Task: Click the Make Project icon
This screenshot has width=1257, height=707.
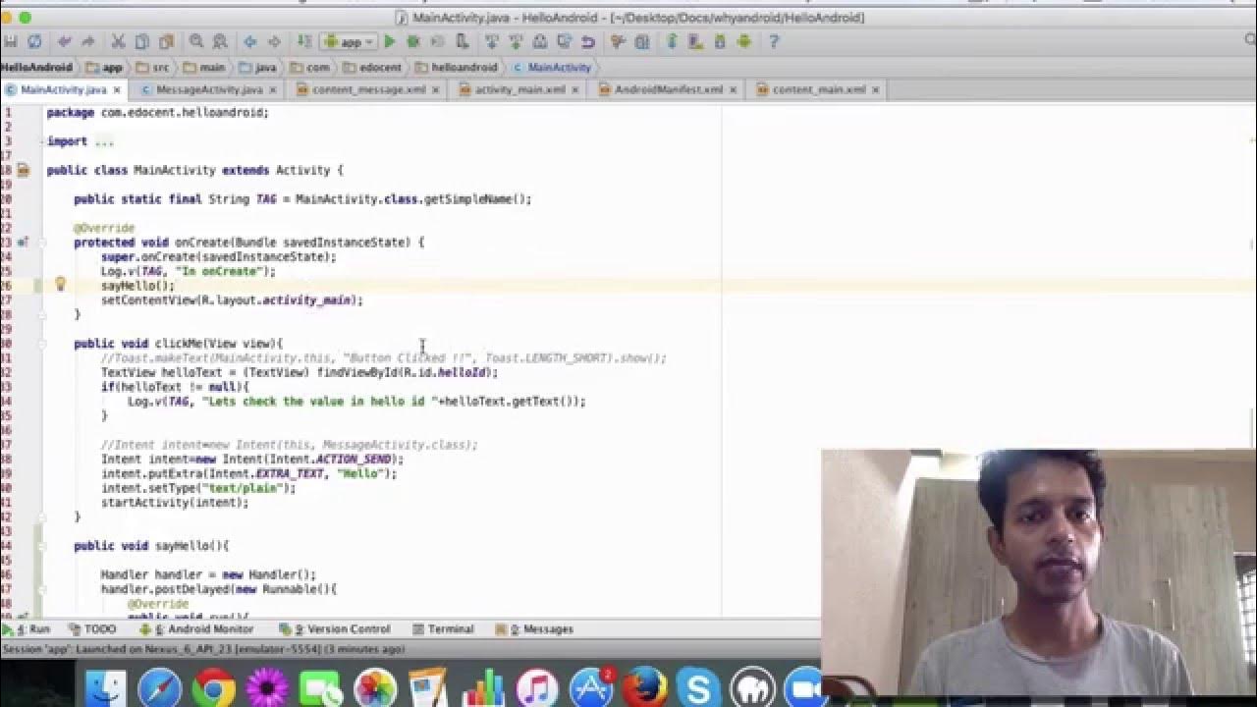Action: coord(304,42)
